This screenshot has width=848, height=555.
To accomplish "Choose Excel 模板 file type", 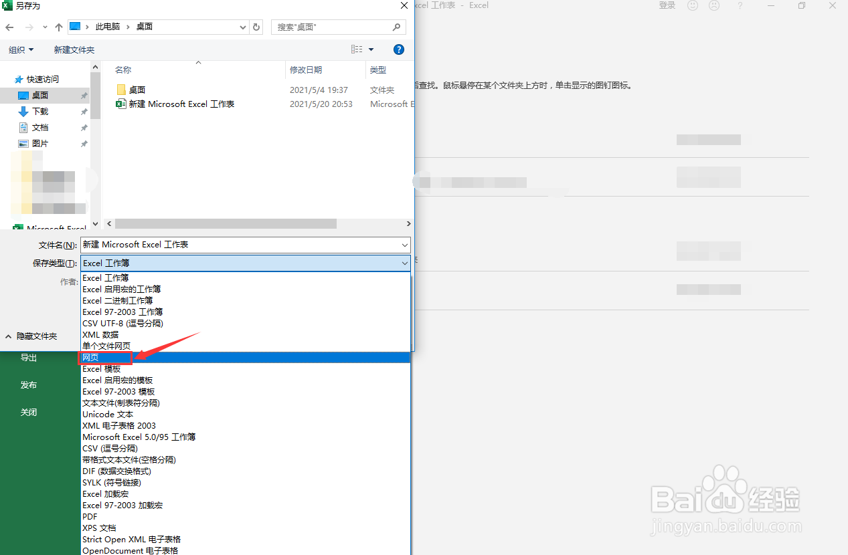I will click(x=245, y=369).
